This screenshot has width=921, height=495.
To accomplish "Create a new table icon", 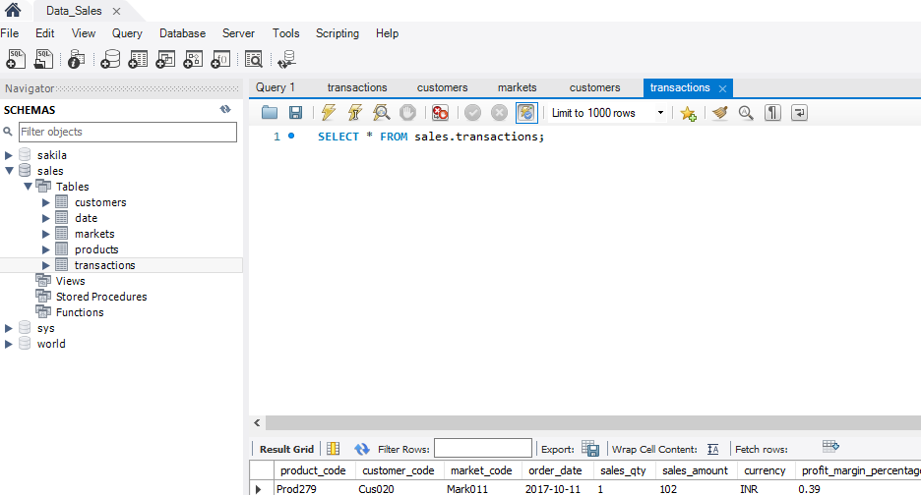I will coord(138,59).
